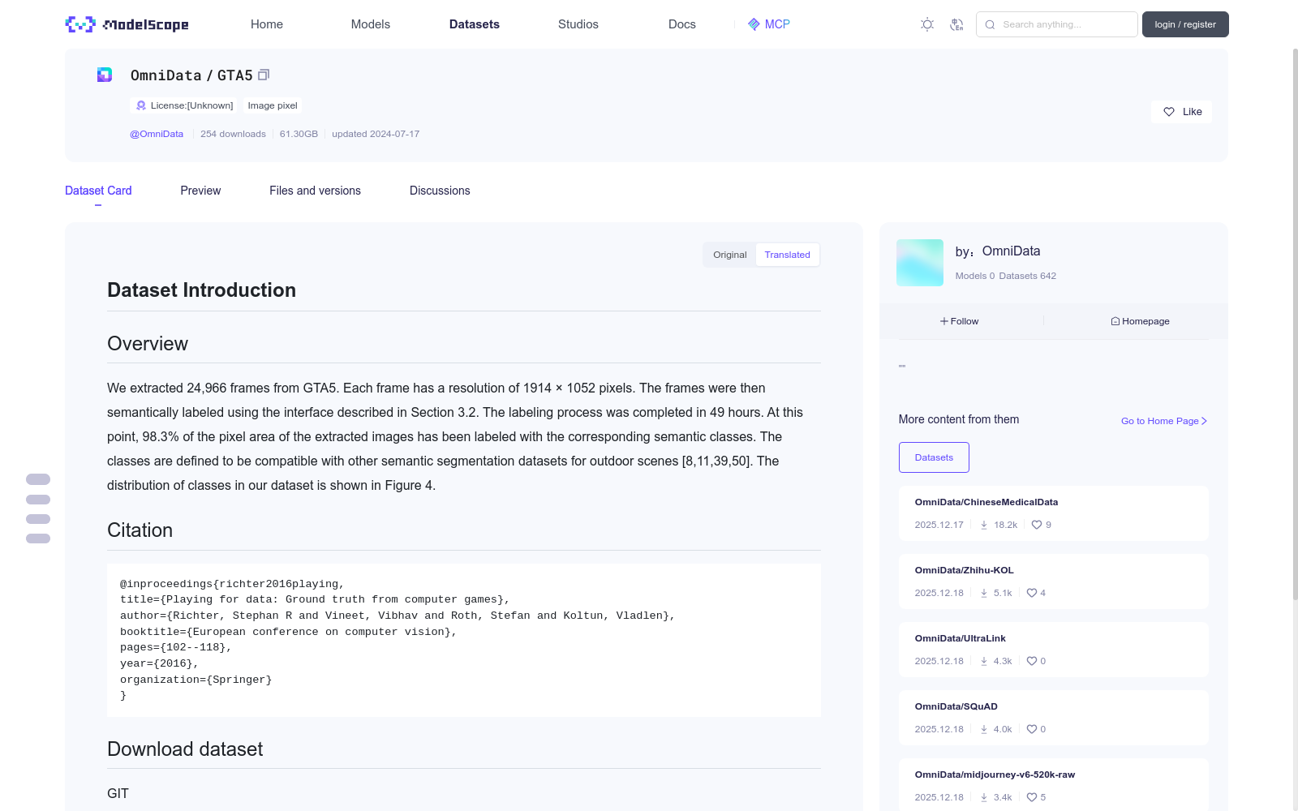The width and height of the screenshot is (1298, 811).
Task: Click heart icon on SQuAD card
Action: 1032,729
